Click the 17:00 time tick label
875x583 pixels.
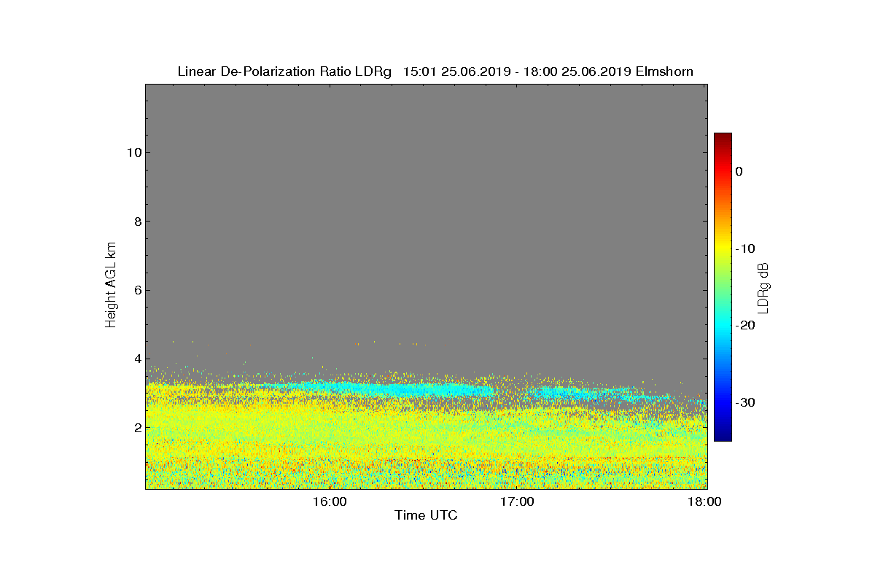518,501
